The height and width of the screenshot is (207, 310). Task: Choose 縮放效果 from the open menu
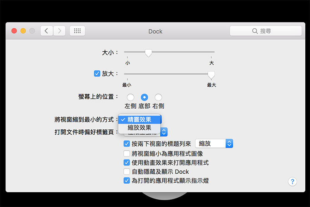139,128
